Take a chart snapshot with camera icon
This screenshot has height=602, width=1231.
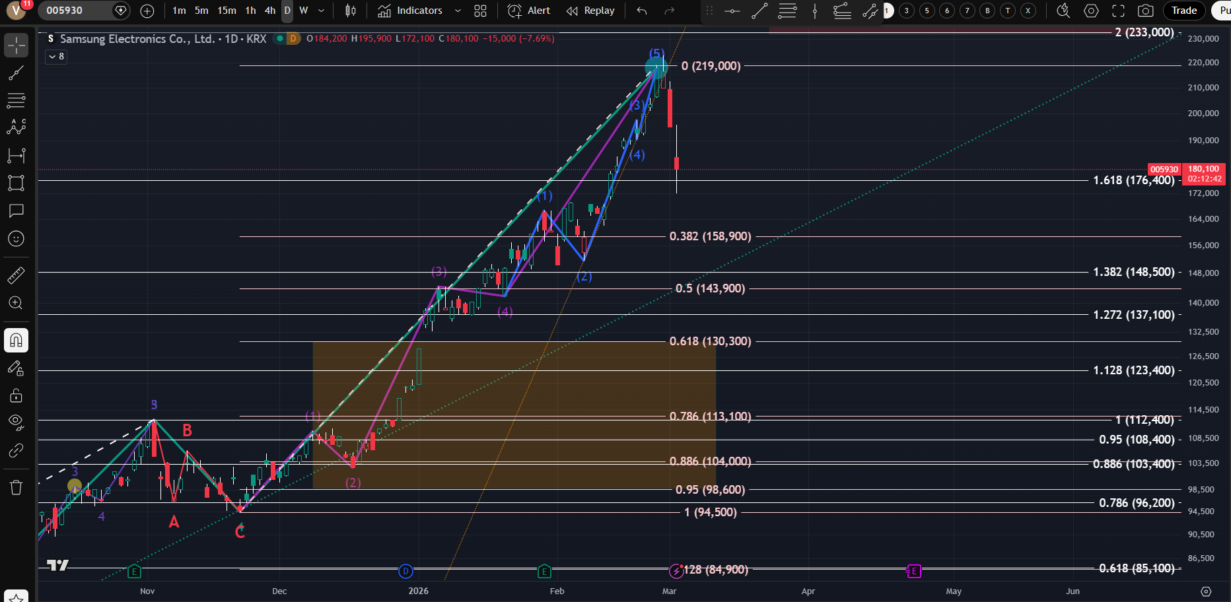point(1146,11)
